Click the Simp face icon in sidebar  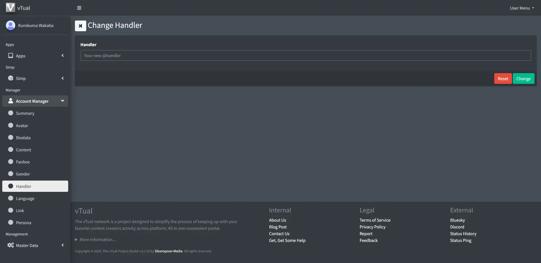coord(11,78)
